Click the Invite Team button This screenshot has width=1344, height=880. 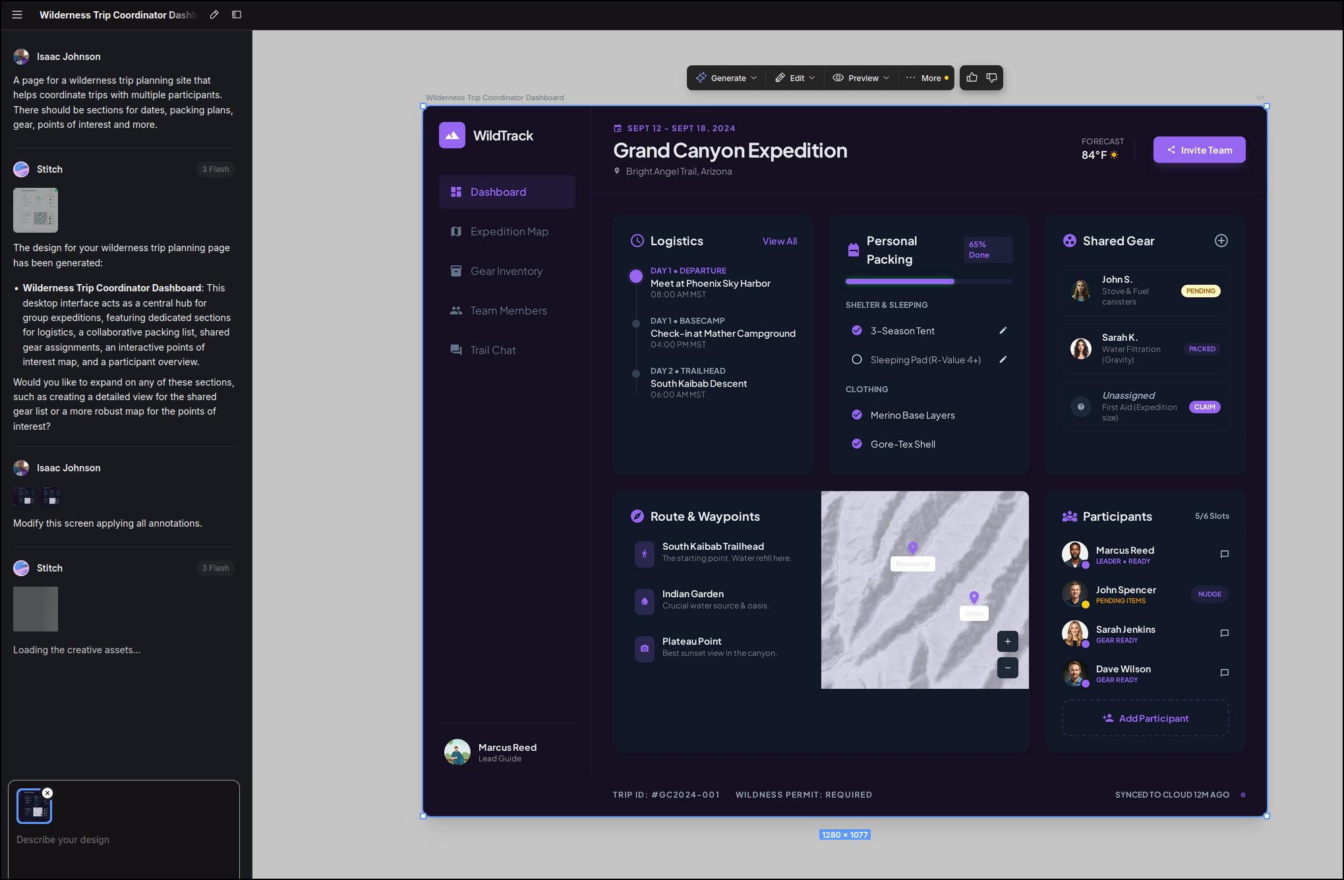pos(1199,150)
